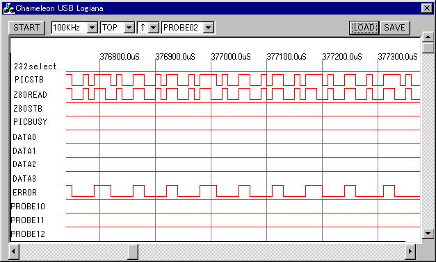The width and height of the screenshot is (436, 262).
Task: Click the LOAD button
Action: [x=364, y=28]
